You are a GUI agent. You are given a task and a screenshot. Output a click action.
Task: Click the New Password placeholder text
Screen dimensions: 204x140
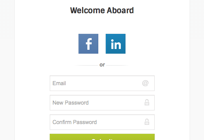point(70,103)
